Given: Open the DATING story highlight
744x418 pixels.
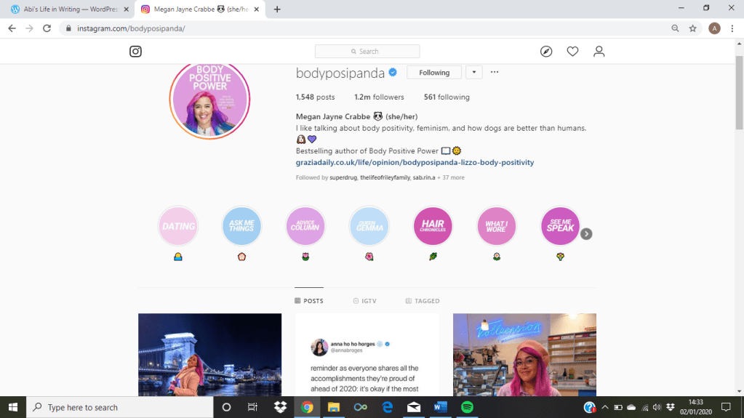Looking at the screenshot, I should (179, 226).
